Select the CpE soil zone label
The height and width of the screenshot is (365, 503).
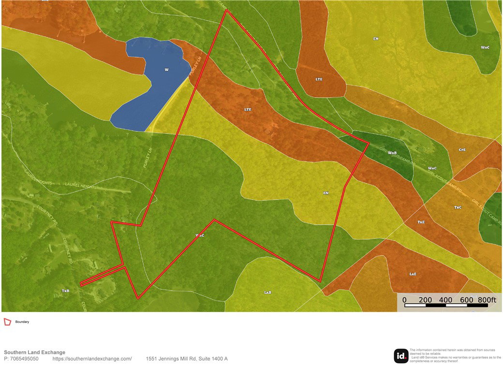point(462,149)
